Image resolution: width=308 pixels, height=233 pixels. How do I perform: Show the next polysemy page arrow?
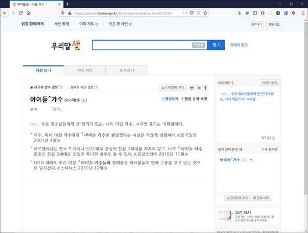point(274,138)
